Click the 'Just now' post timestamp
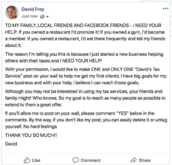This screenshot has width=172, height=165. point(29,16)
